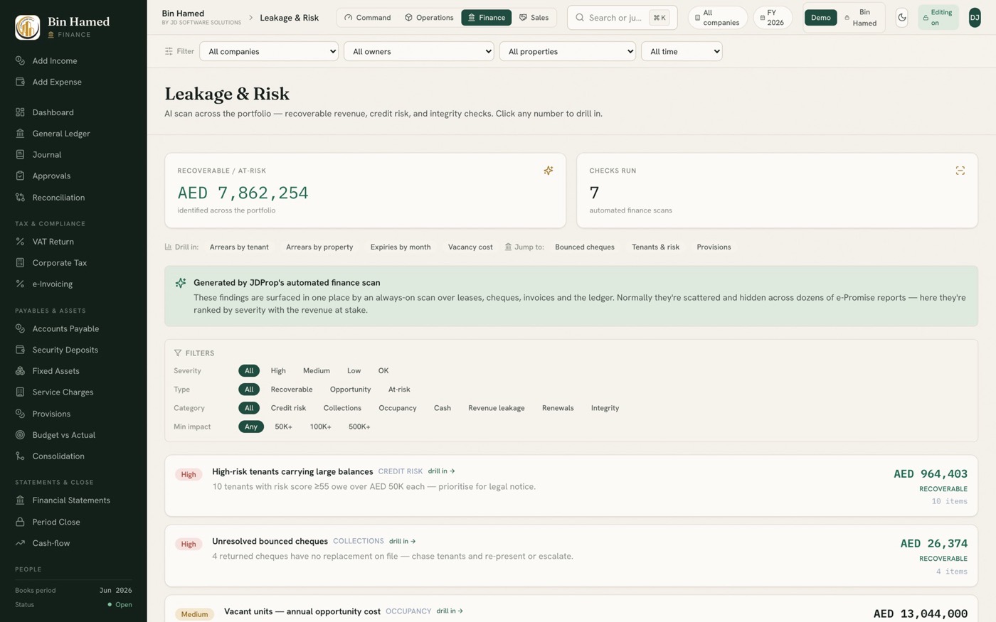This screenshot has width=996, height=622.
Task: Toggle the Demo mode button
Action: click(x=821, y=18)
